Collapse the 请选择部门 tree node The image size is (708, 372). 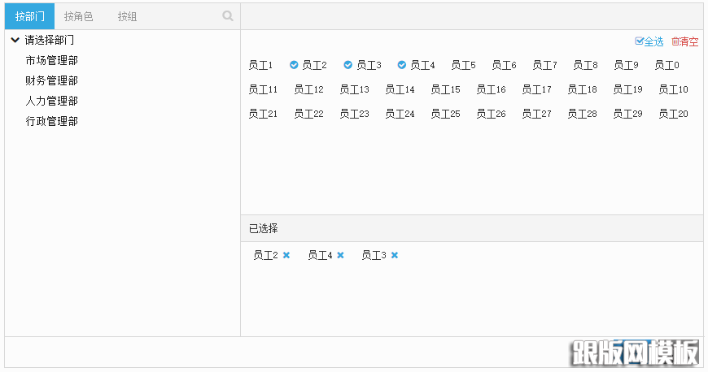(15, 40)
